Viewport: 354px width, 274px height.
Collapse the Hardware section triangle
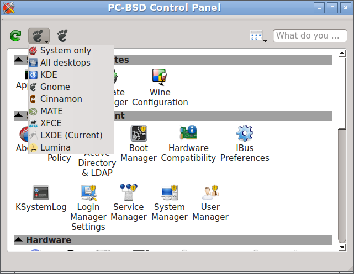[19, 240]
